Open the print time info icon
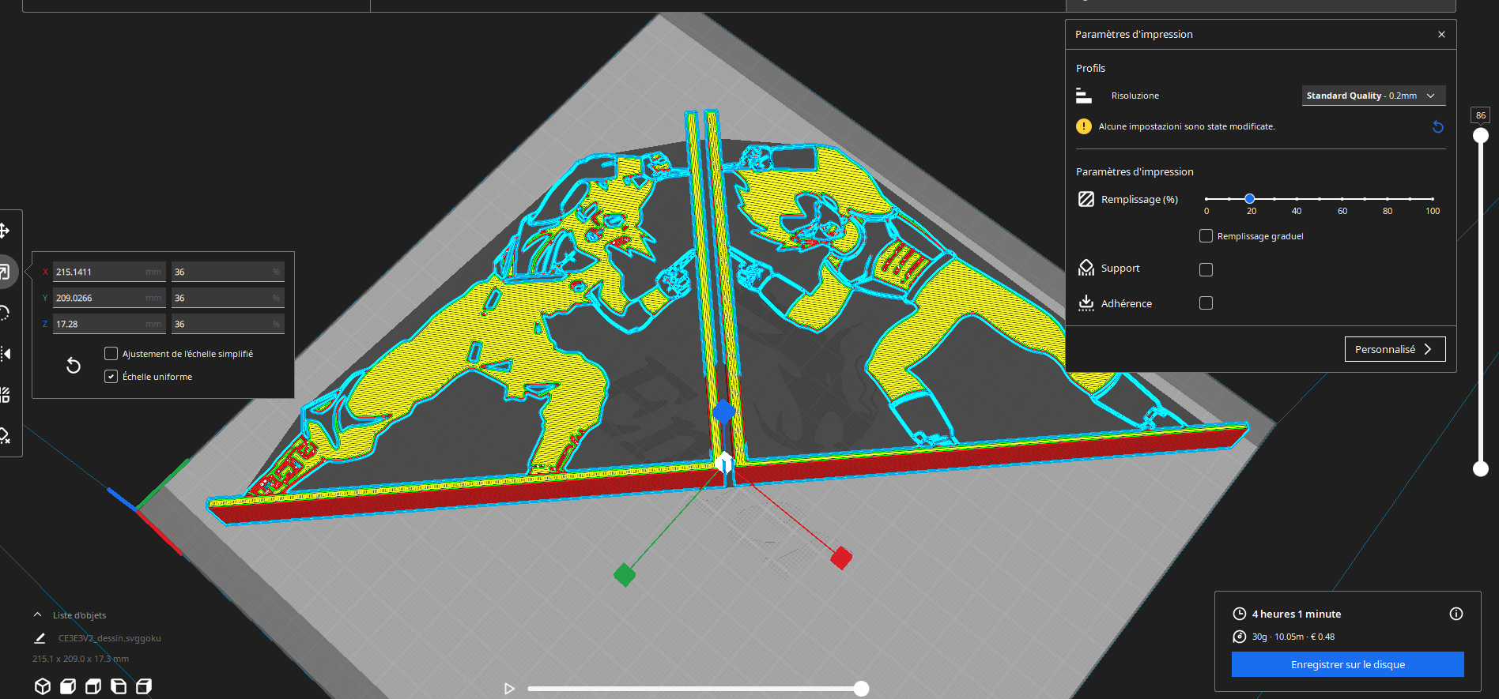Viewport: 1499px width, 699px height. tap(1456, 614)
